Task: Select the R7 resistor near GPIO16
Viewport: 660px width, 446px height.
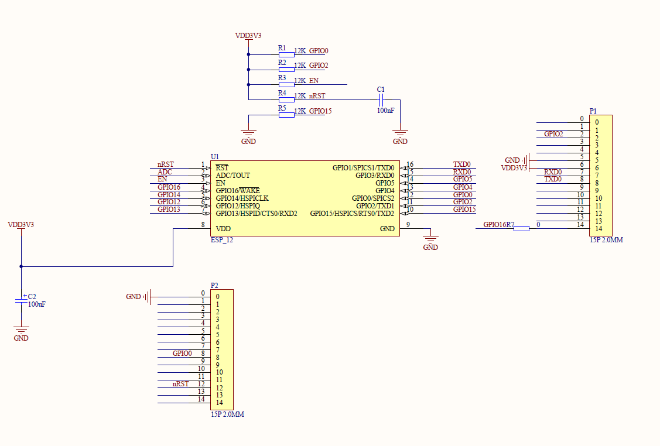Action: point(521,228)
